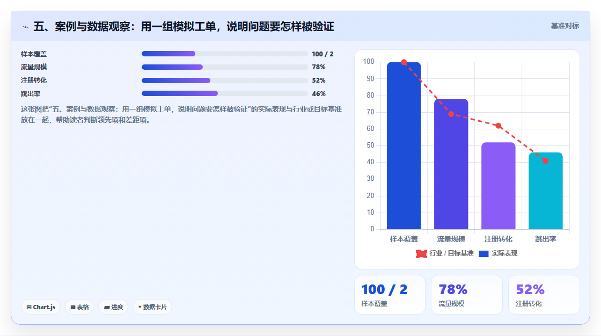Click the section title 五、案例与数据观察
The width and height of the screenshot is (601, 336).
pyautogui.click(x=184, y=26)
